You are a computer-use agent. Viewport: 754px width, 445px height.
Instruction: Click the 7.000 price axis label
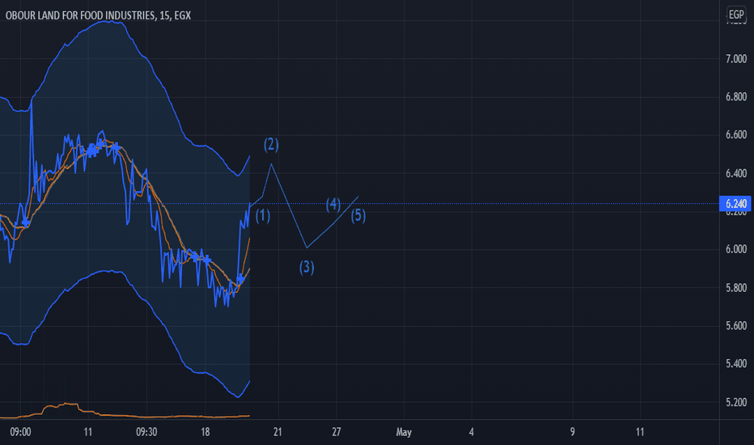pyautogui.click(x=736, y=59)
